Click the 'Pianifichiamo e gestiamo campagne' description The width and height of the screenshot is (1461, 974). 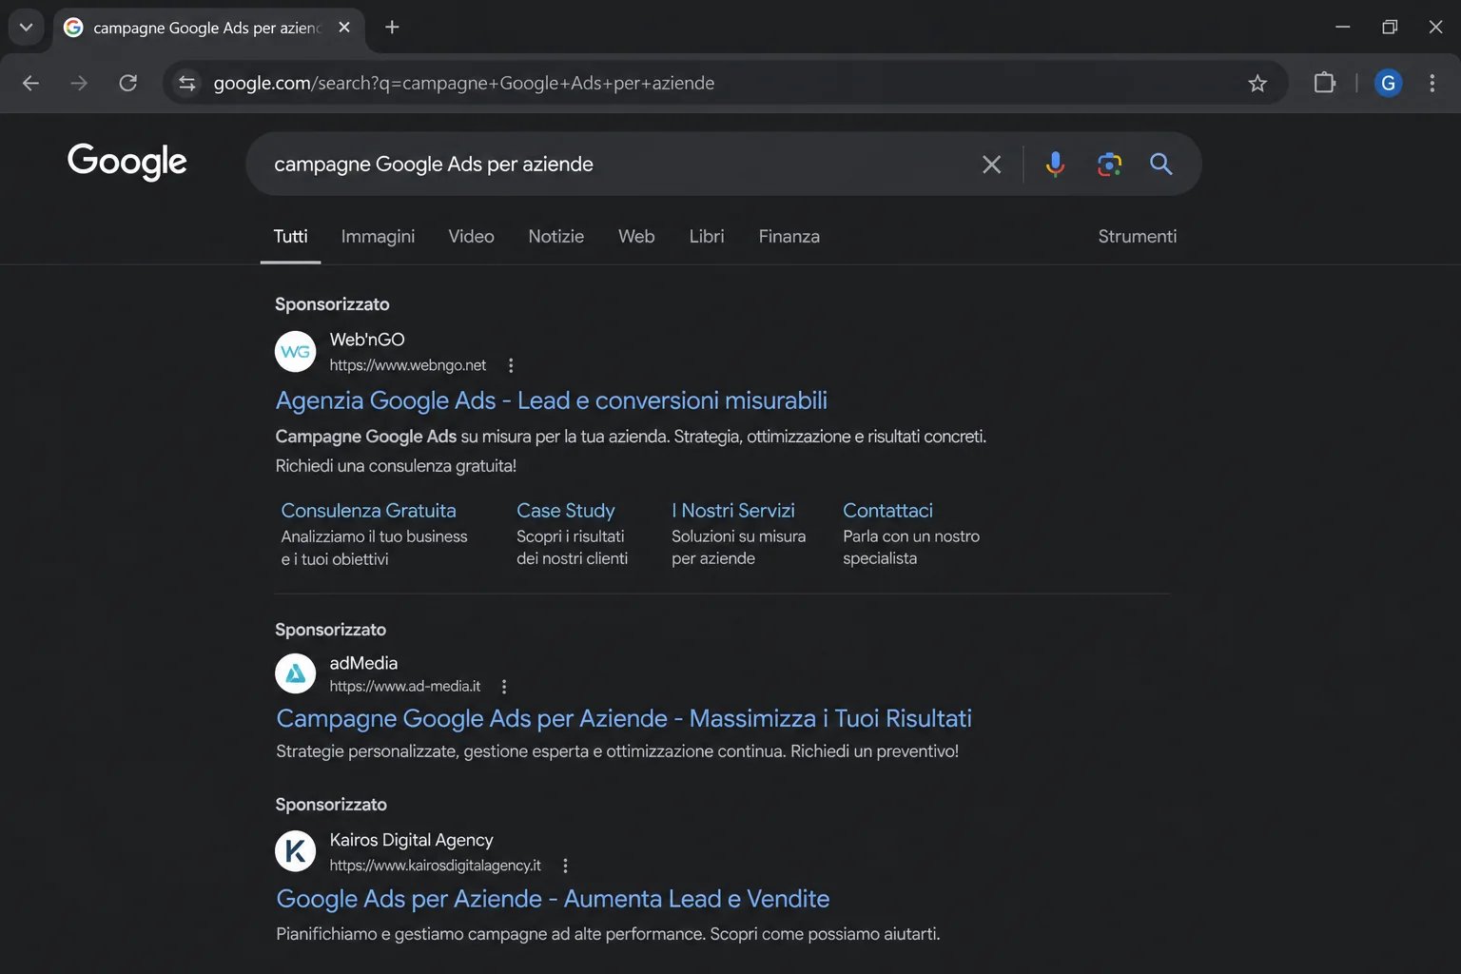(608, 934)
